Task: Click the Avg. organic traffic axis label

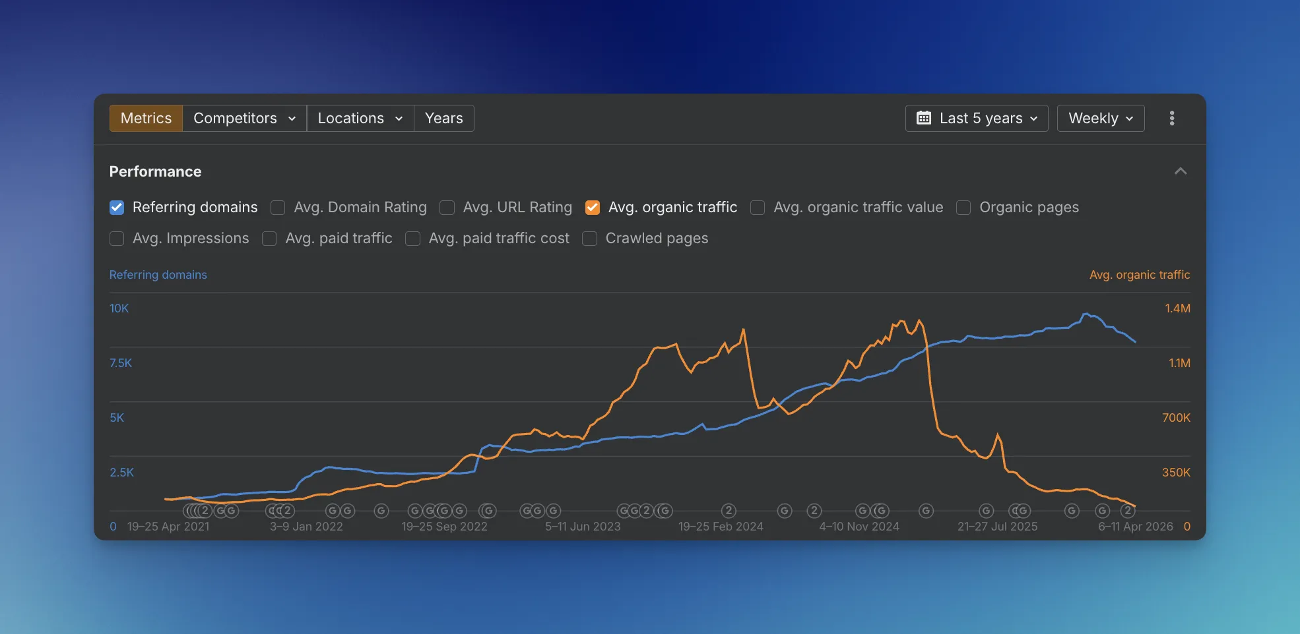Action: pos(1140,275)
